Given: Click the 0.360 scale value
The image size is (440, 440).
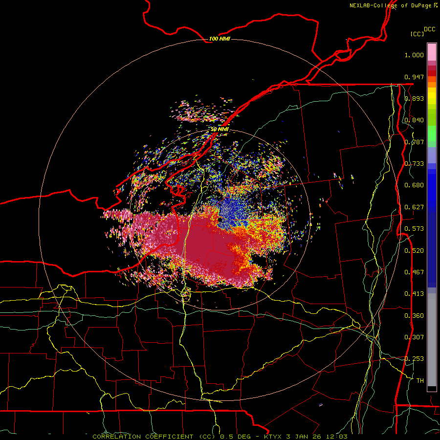Looking at the screenshot, I should tap(414, 316).
